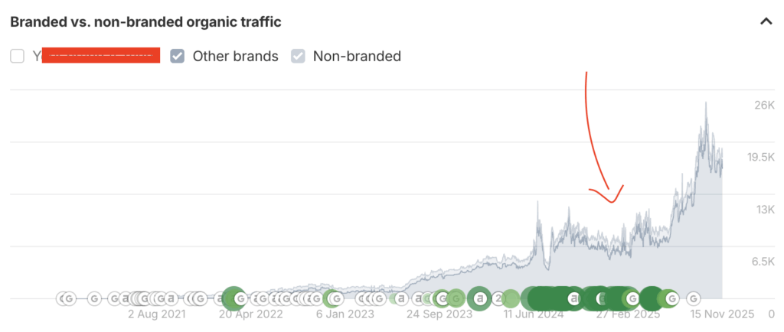Toggle the Non-branded checkbox

298,56
